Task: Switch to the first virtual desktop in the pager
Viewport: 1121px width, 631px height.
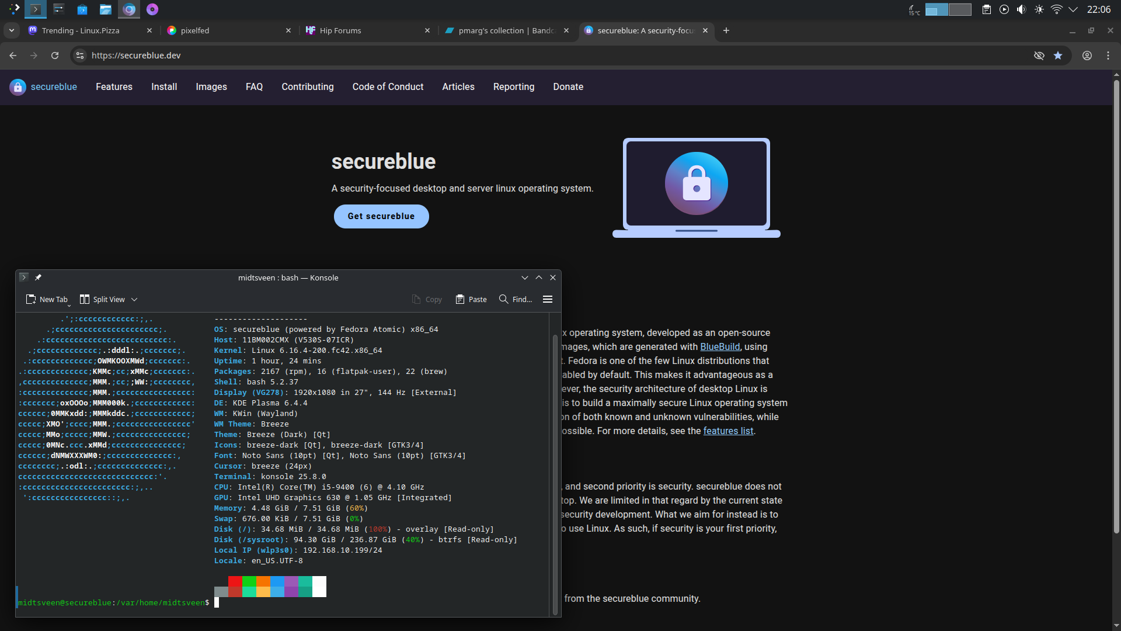Action: pos(937,9)
